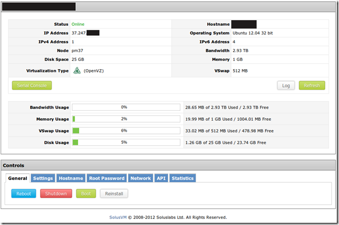Viewport: 339px width, 225px height.
Task: Reinstall the operating system
Action: [x=114, y=194]
